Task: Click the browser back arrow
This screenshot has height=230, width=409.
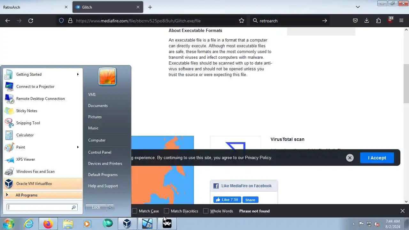Action: click(x=8, y=21)
